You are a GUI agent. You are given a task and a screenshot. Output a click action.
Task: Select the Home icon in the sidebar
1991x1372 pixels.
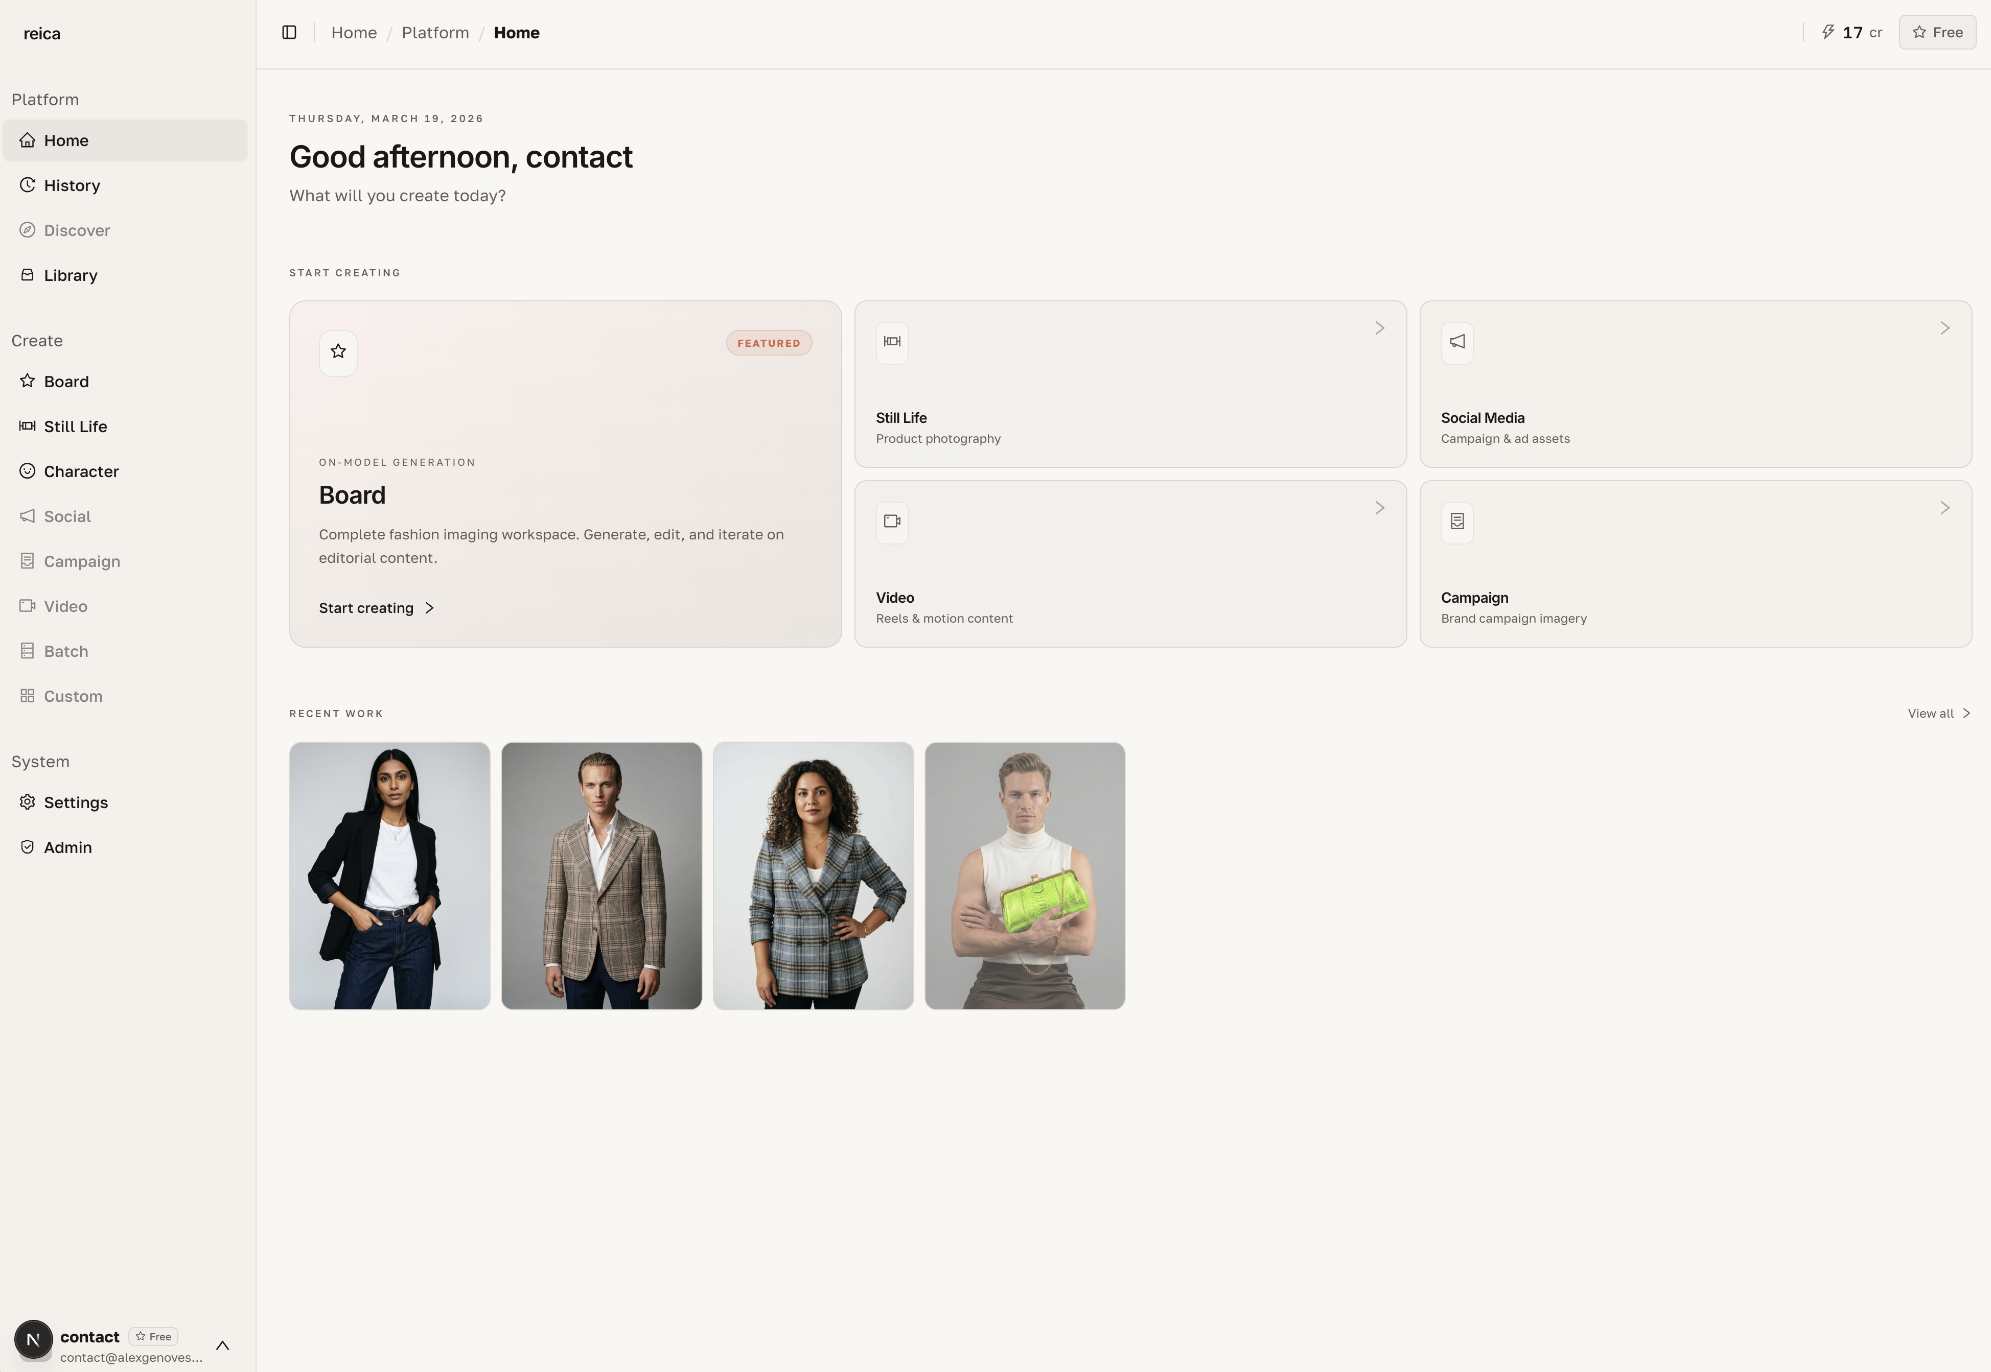pos(27,140)
